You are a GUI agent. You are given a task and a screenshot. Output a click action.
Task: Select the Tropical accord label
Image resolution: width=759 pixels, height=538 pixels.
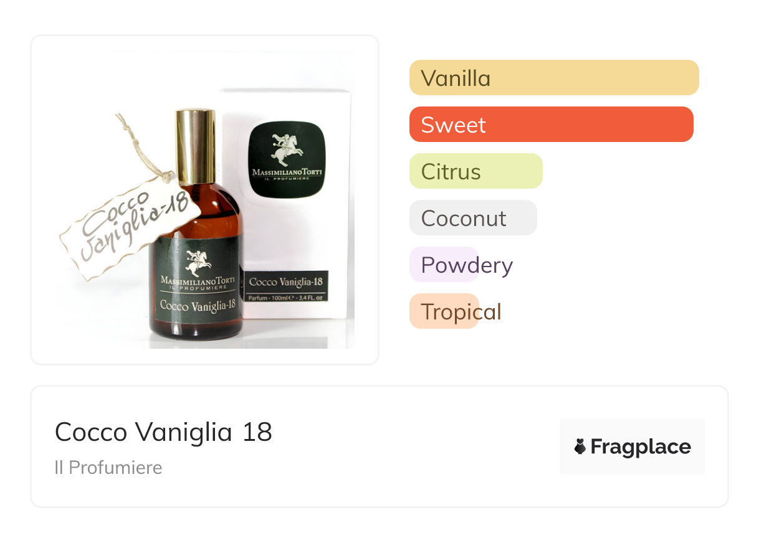(461, 311)
